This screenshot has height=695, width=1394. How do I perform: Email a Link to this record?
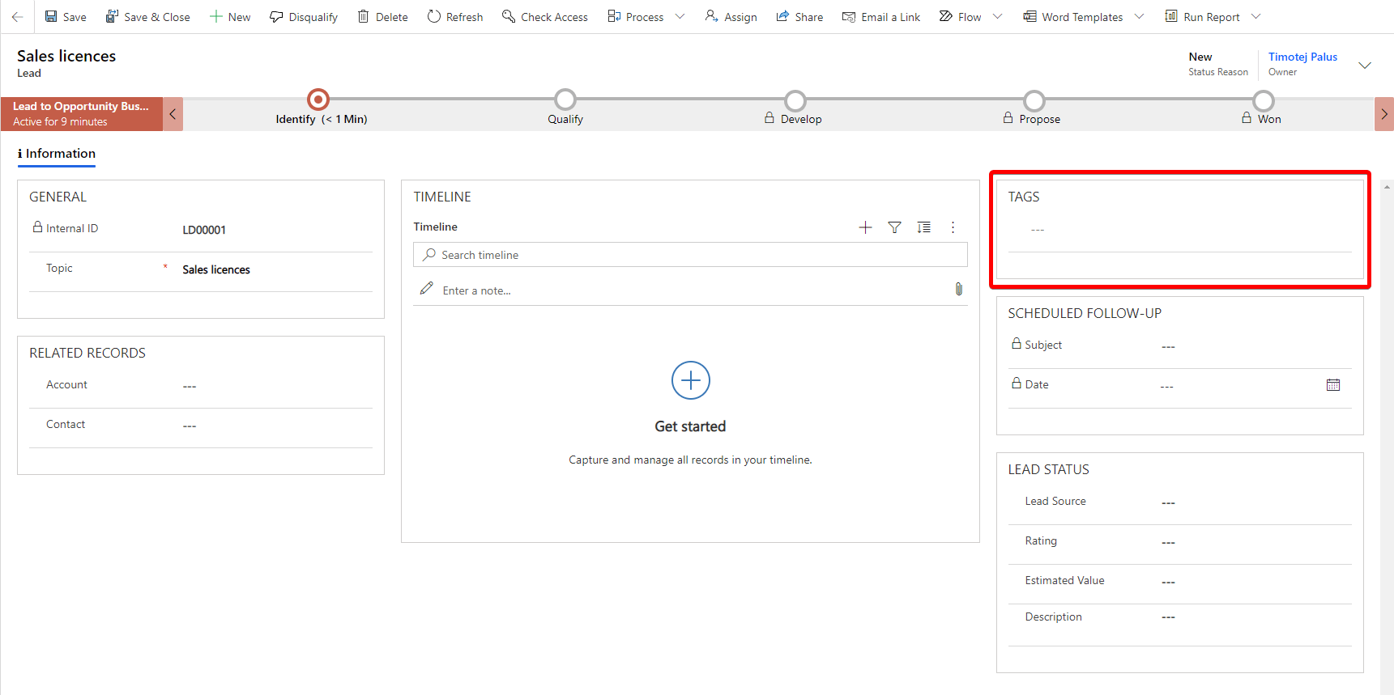(881, 16)
